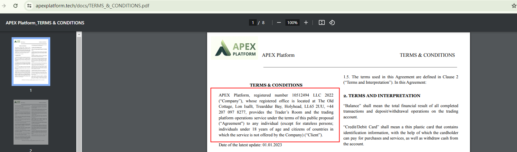Click the browser forward arrow
The height and width of the screenshot is (152, 517).
(x=4, y=6)
